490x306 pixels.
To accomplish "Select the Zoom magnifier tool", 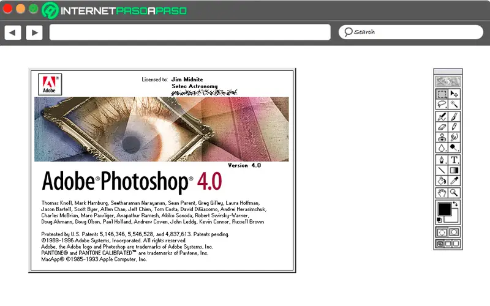I will 454,193.
